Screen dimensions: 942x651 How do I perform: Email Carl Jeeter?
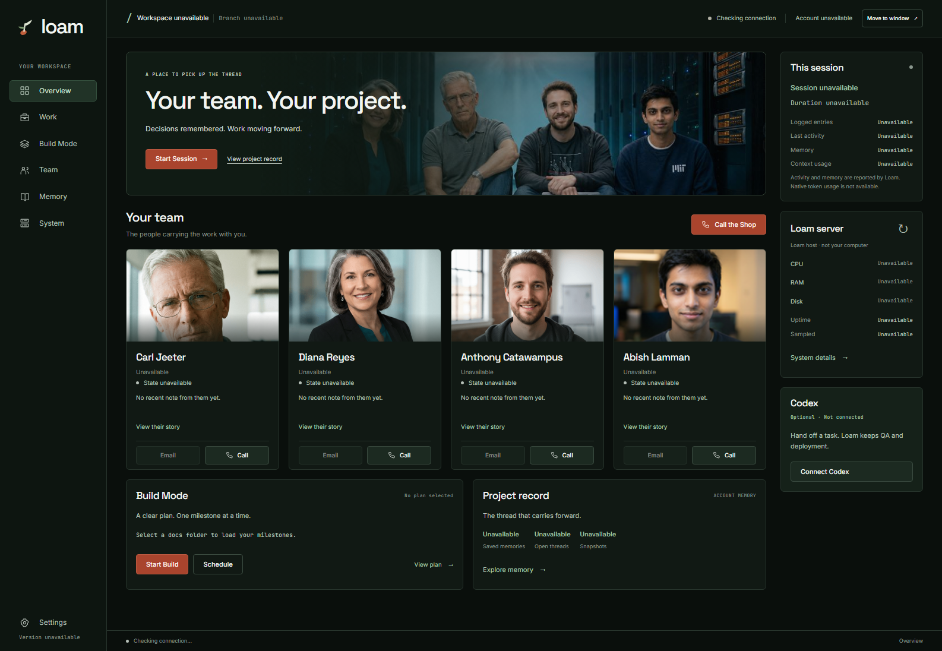tap(168, 456)
